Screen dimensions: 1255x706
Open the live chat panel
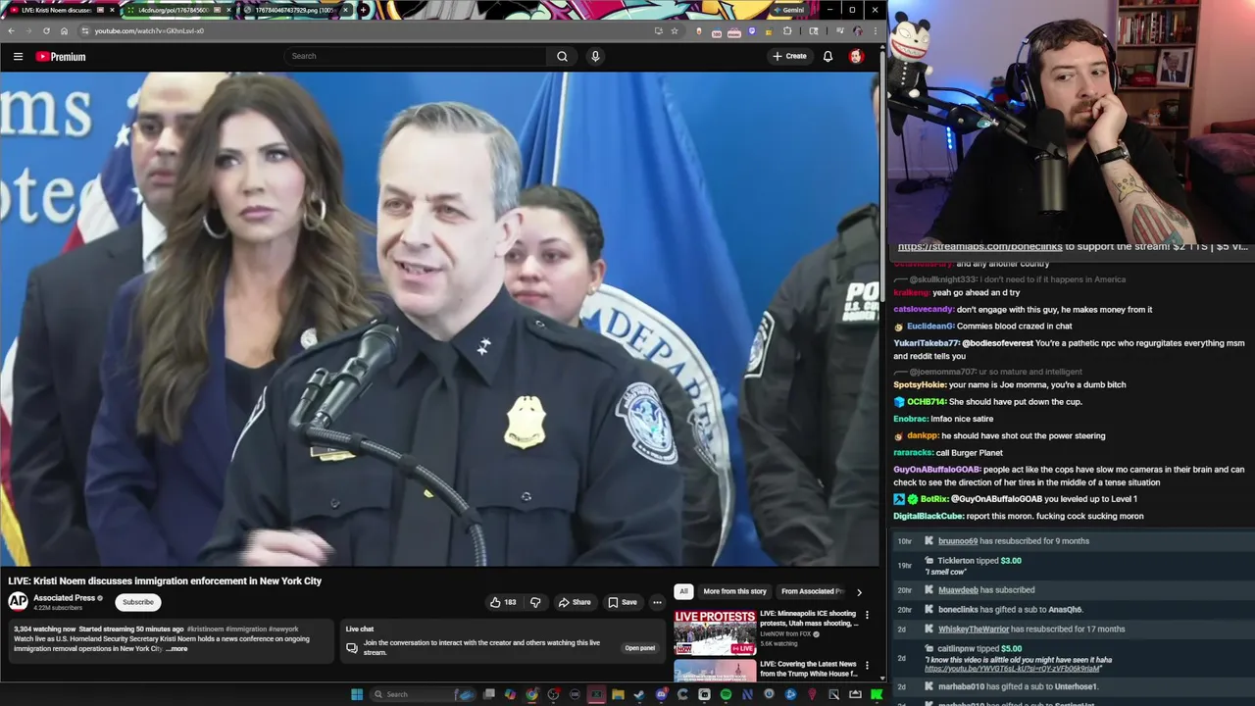tap(639, 648)
